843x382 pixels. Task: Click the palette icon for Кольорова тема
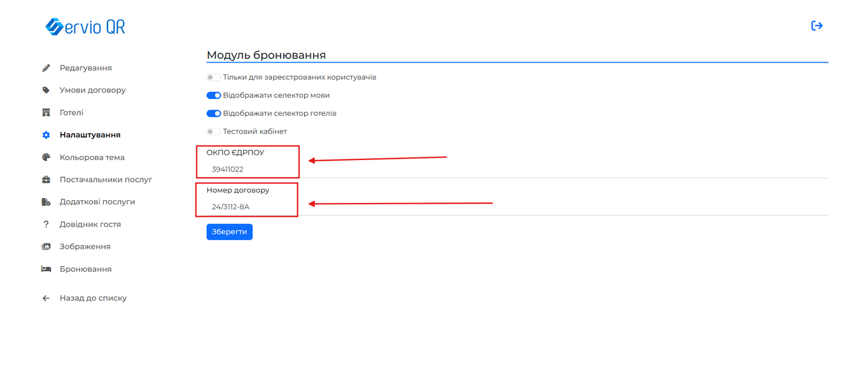point(46,157)
